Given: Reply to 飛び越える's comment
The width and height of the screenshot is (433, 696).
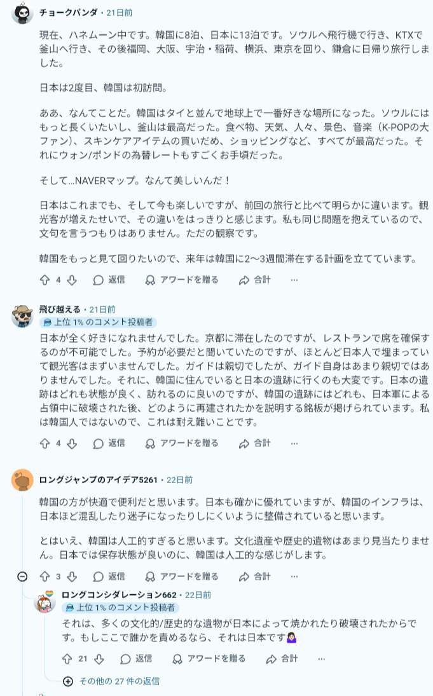Looking at the screenshot, I should [x=109, y=443].
